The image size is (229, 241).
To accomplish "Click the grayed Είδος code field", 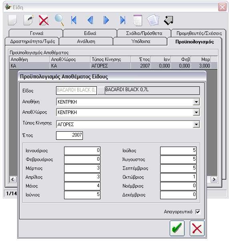I will pyautogui.click(x=76, y=90).
